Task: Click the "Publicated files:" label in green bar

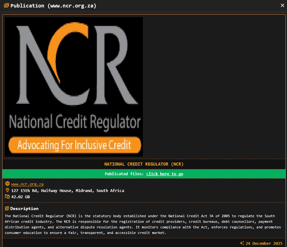Action: tap(124, 174)
